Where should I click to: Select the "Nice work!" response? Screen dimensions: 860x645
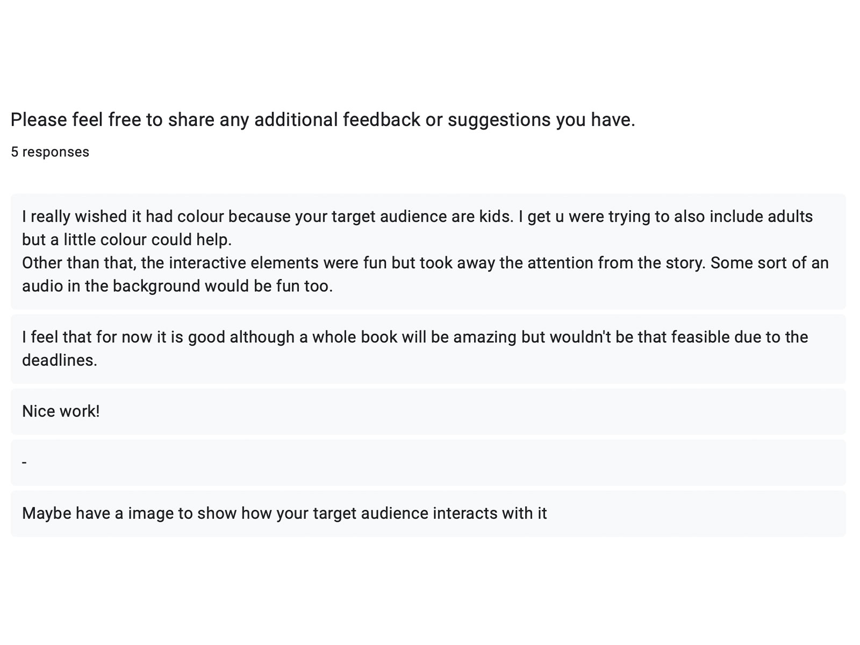61,411
